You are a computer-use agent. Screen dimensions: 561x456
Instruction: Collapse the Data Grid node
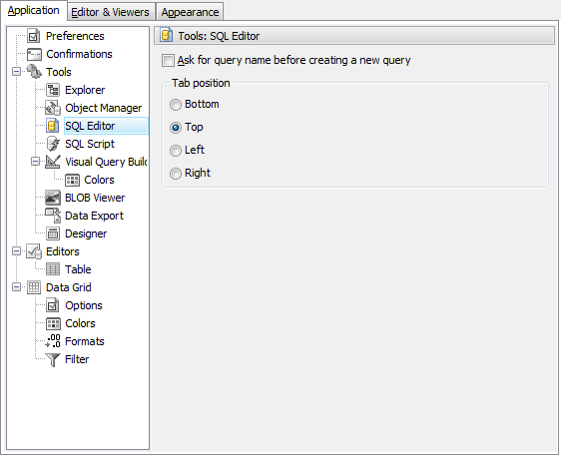(x=16, y=287)
